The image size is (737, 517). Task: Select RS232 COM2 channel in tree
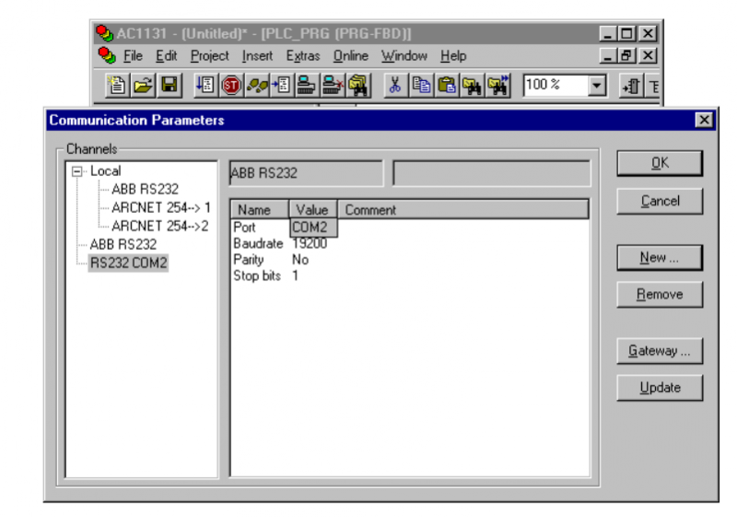123,264
